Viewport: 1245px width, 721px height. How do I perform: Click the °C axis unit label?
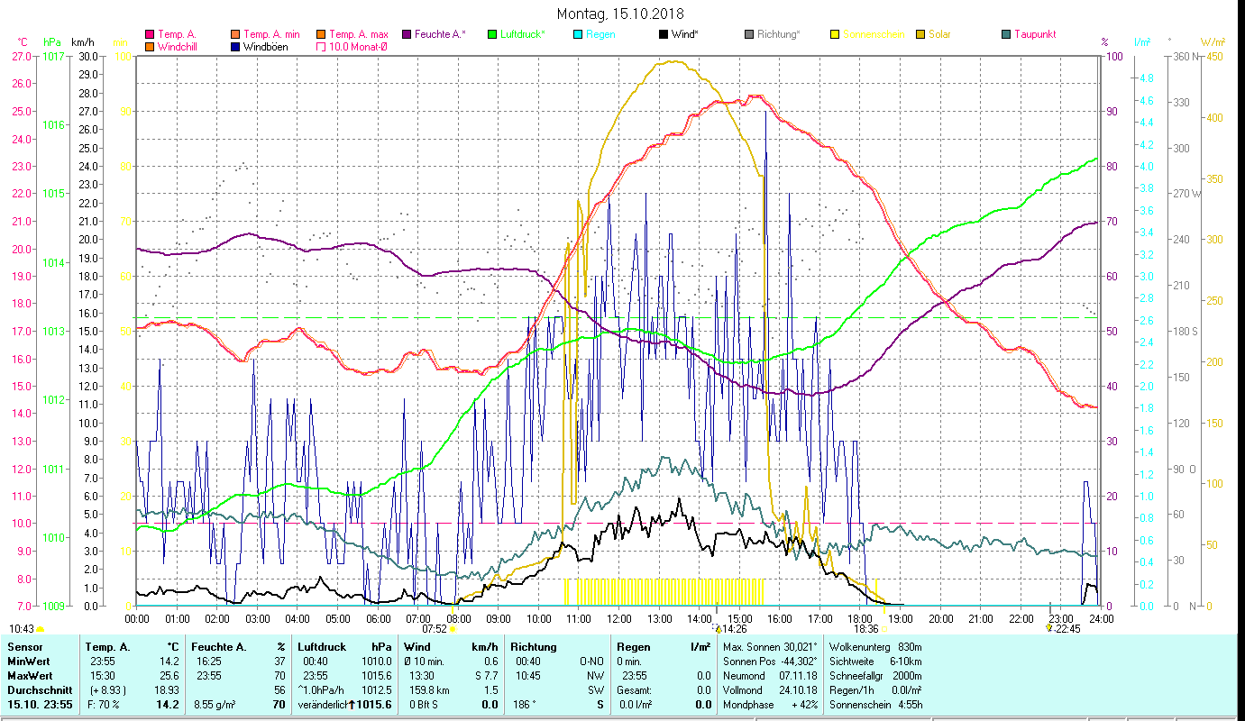22,42
